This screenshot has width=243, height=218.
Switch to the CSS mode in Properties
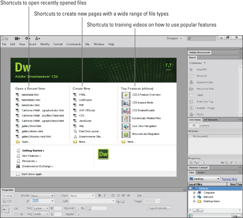point(8,201)
